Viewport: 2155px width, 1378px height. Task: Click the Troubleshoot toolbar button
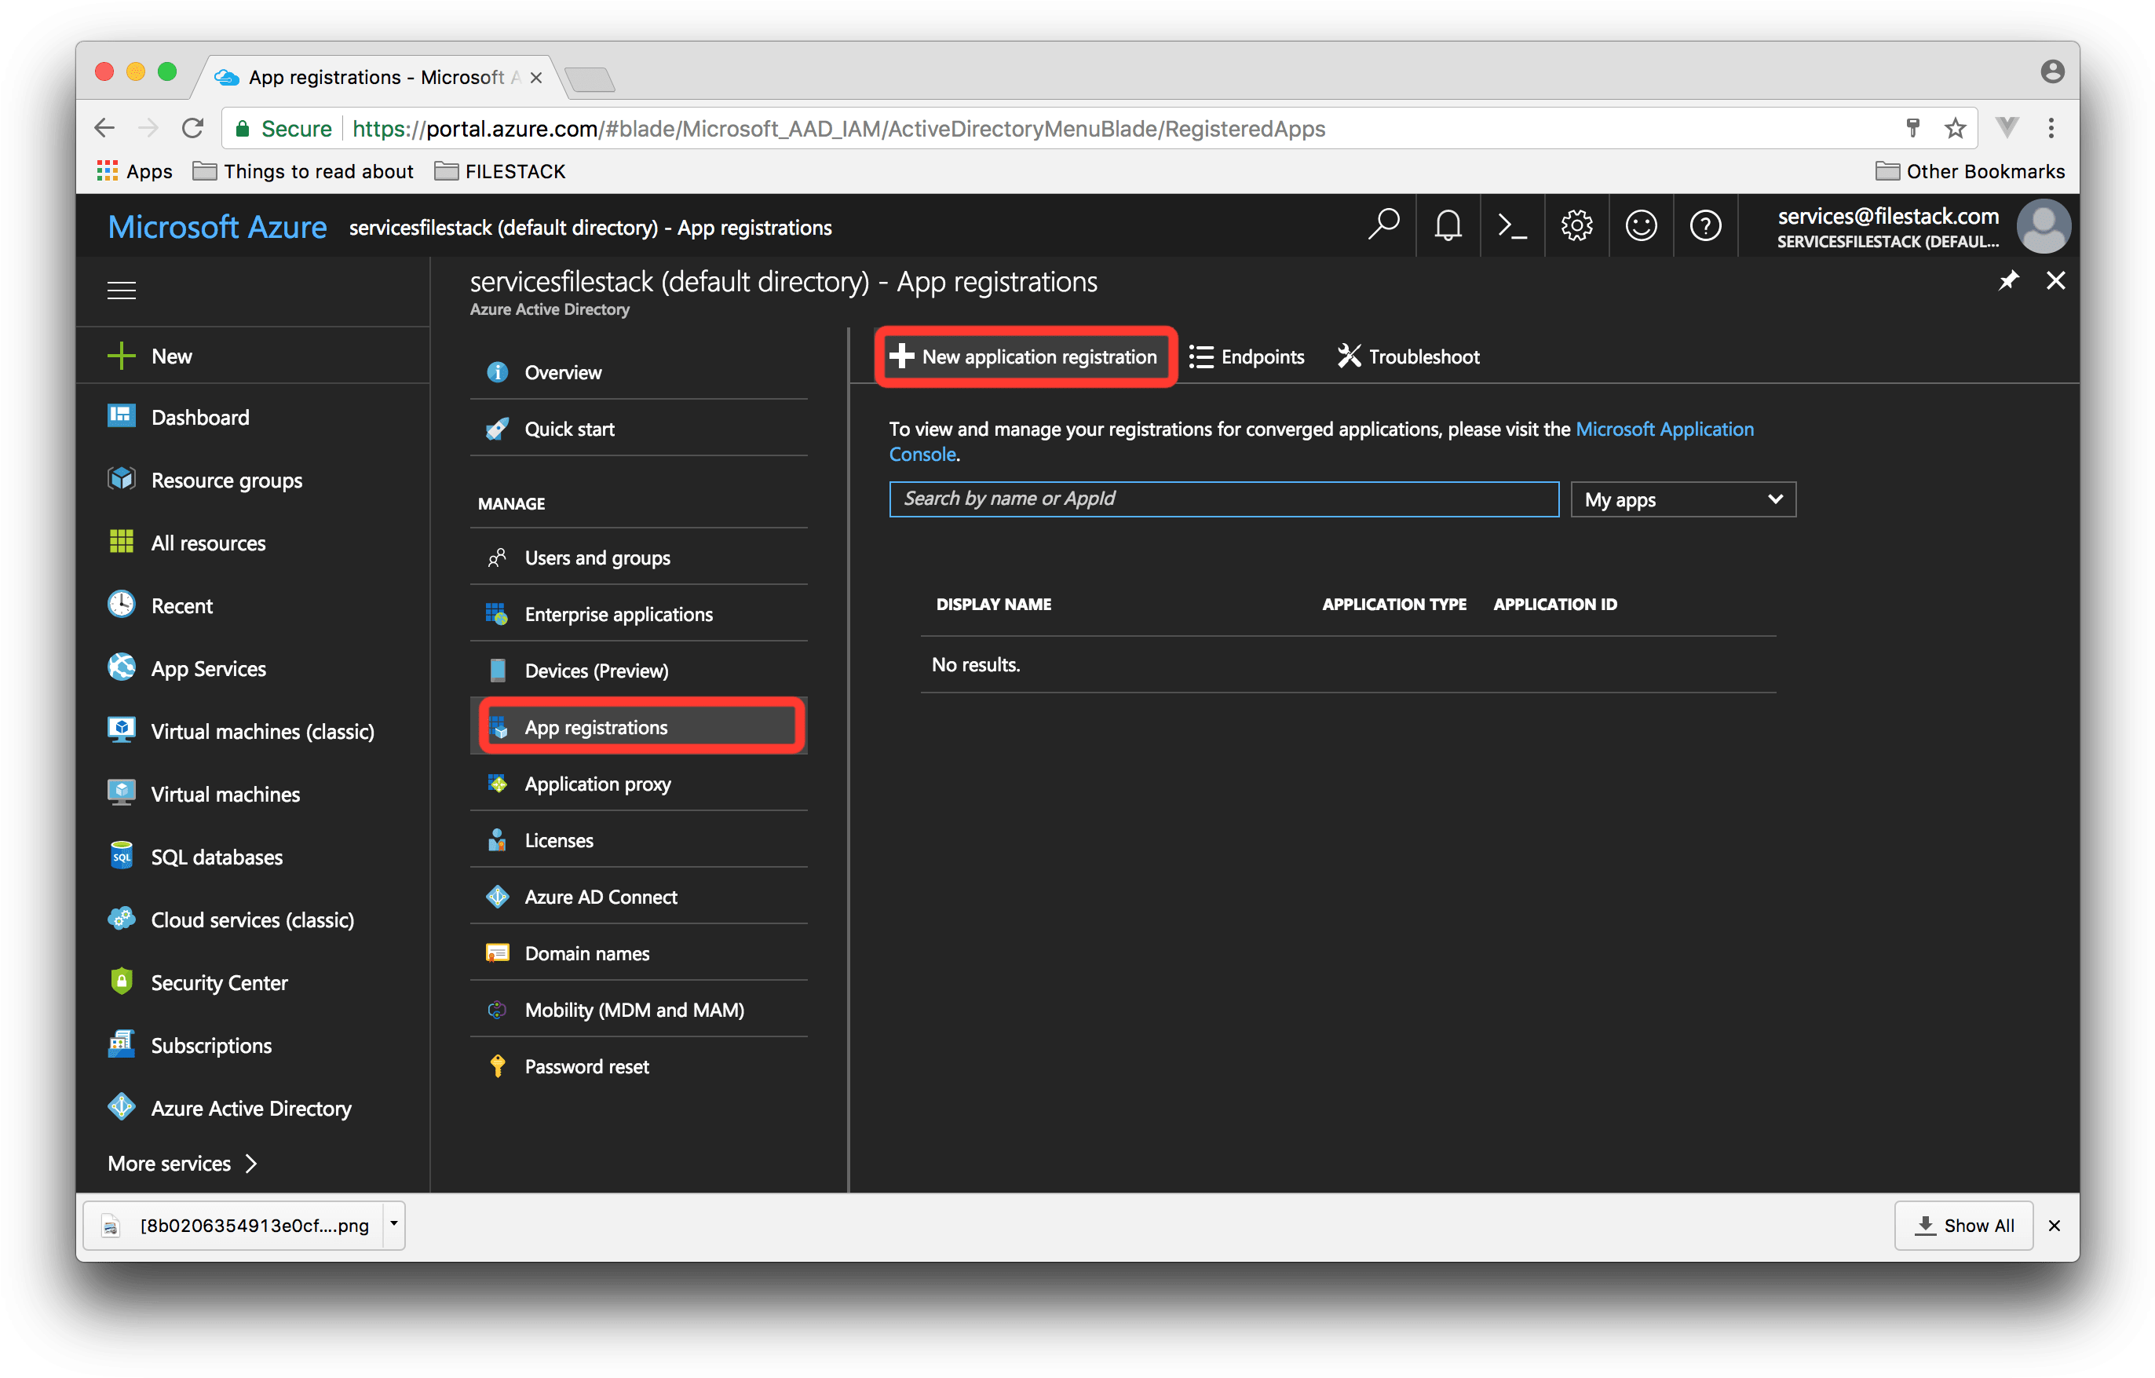click(x=1408, y=356)
